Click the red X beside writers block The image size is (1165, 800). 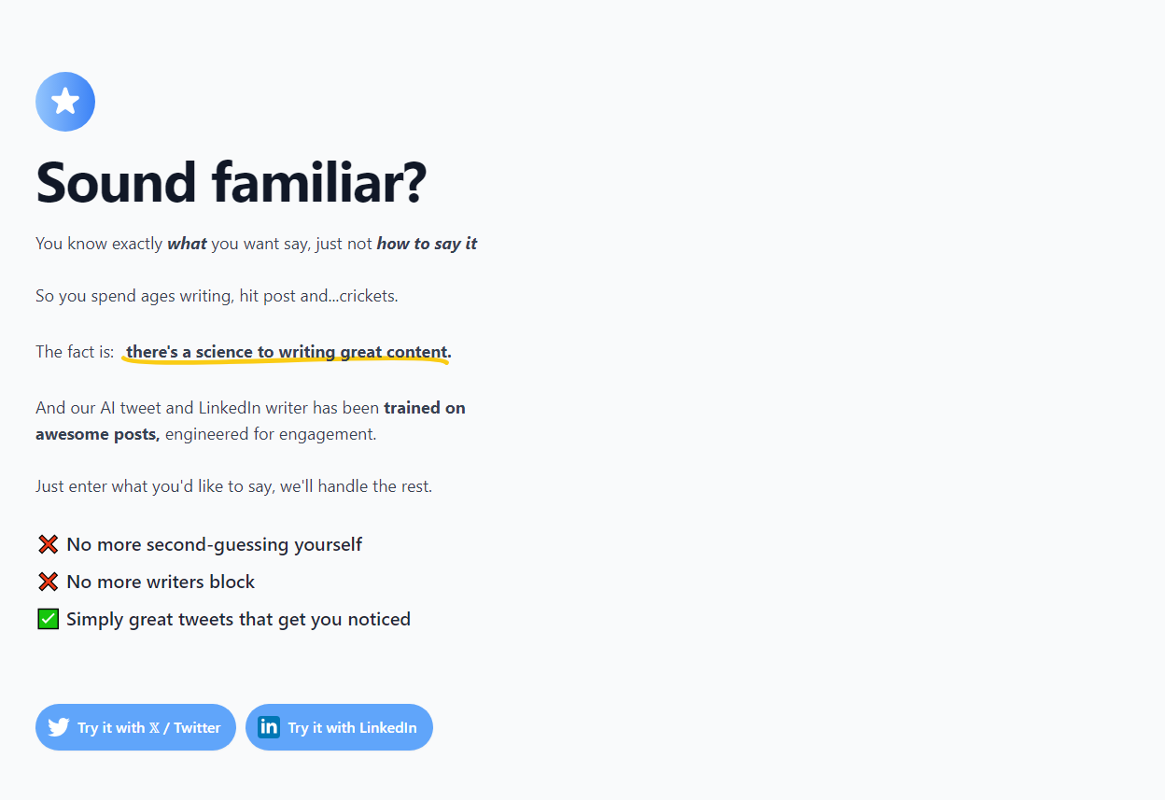(49, 582)
